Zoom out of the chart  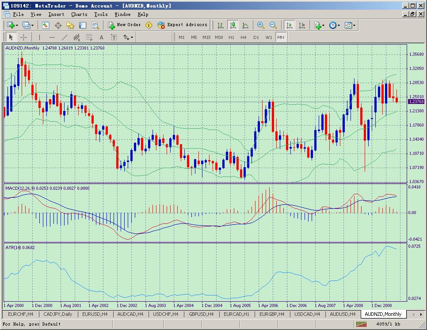click(x=273, y=25)
